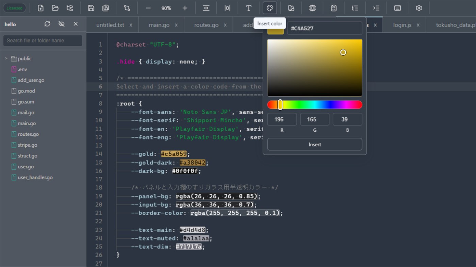Close the main.go tab
Screen dimensions: 476x267
(x=176, y=25)
